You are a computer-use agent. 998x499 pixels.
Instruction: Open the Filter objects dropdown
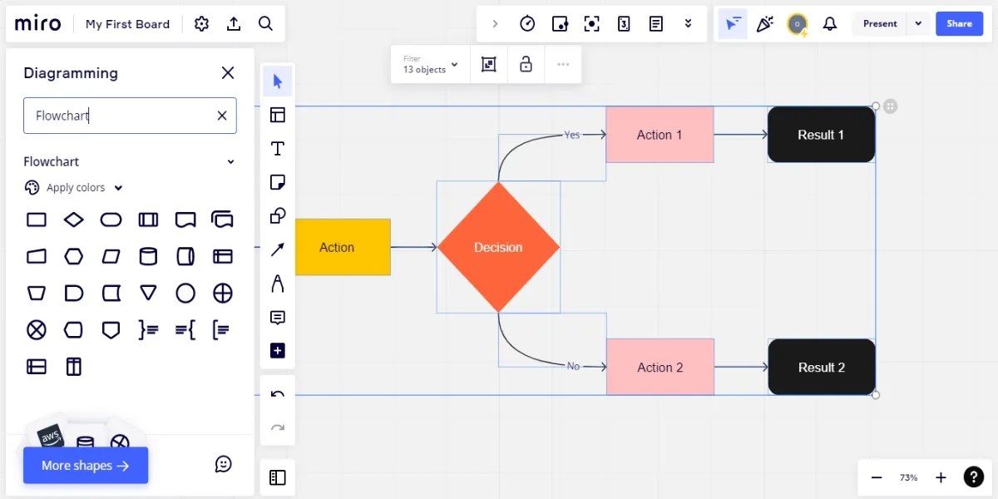pyautogui.click(x=454, y=64)
